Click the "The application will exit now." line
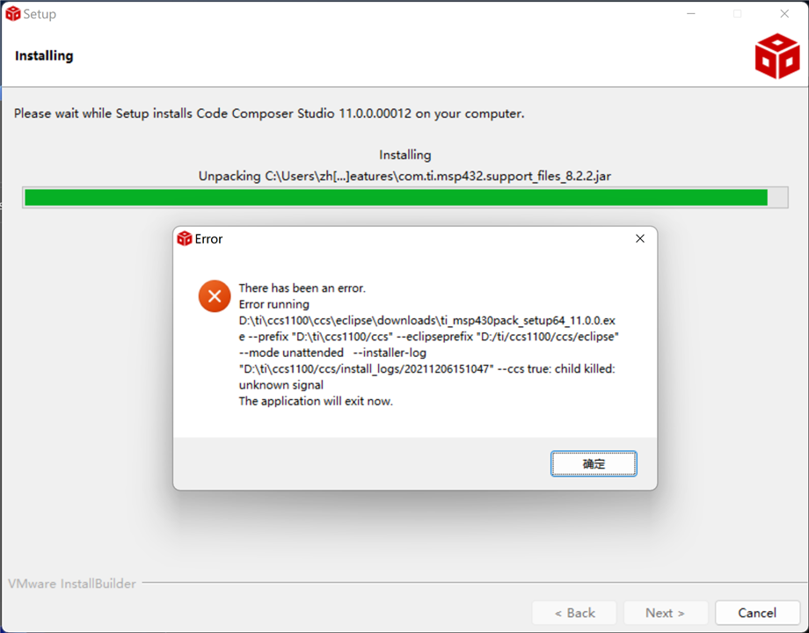 pyautogui.click(x=316, y=401)
